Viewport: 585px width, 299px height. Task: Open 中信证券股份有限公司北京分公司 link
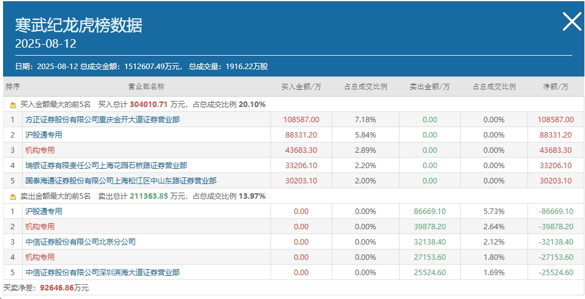(x=81, y=242)
